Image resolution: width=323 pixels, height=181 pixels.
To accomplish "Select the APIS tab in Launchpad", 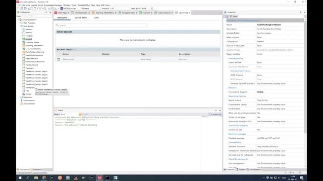I will [x=96, y=18].
